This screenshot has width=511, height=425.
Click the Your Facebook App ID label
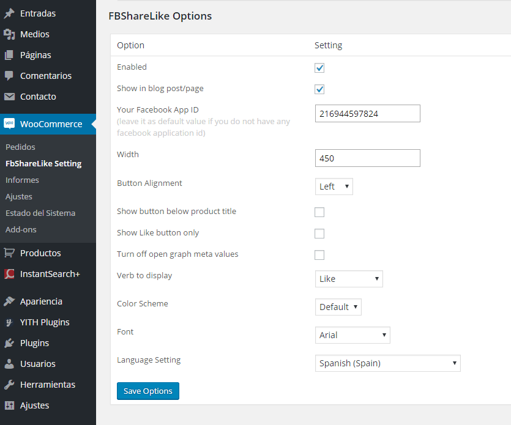(x=158, y=109)
